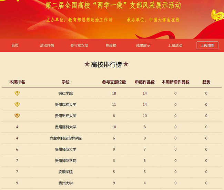Open 贵州民族大学 entry
The height and width of the screenshot is (190, 224).
point(65,105)
